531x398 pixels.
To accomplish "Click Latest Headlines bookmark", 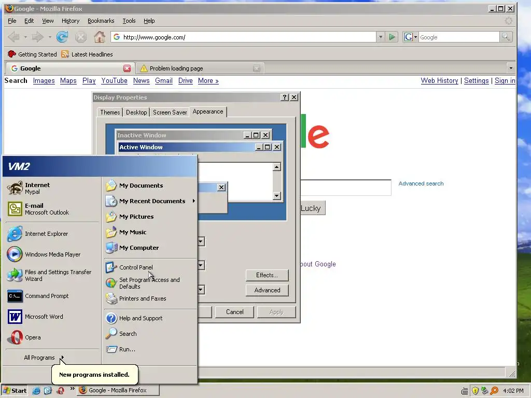I will 87,54.
